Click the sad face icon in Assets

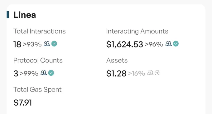pos(157,73)
